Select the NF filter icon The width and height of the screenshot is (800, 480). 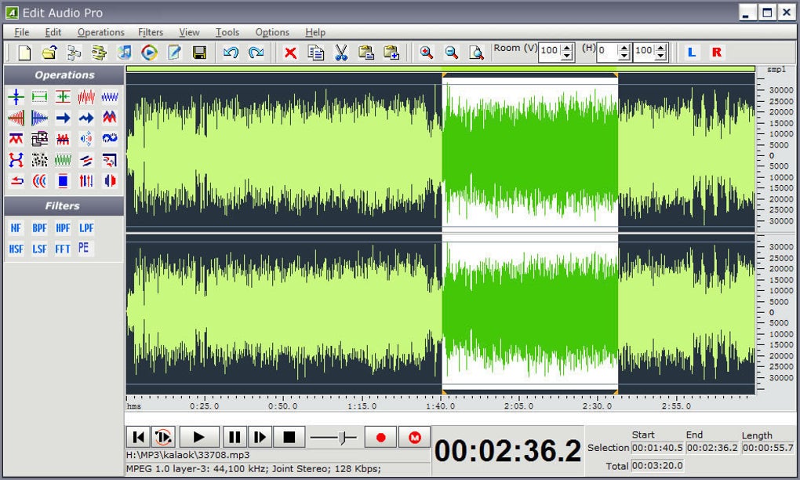click(x=16, y=228)
